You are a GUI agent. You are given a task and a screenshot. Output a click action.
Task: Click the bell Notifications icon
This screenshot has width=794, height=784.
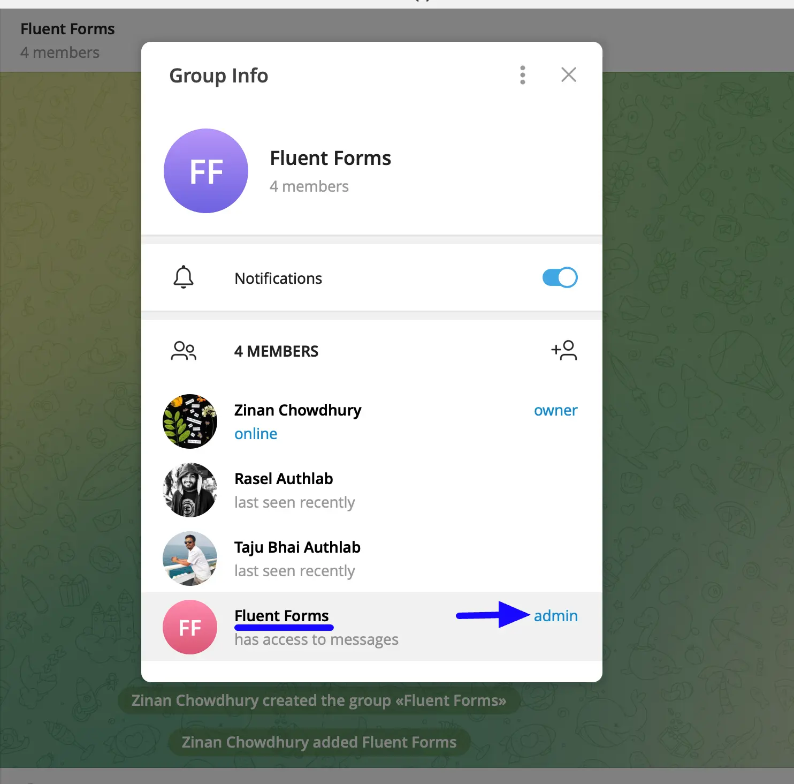pos(184,277)
